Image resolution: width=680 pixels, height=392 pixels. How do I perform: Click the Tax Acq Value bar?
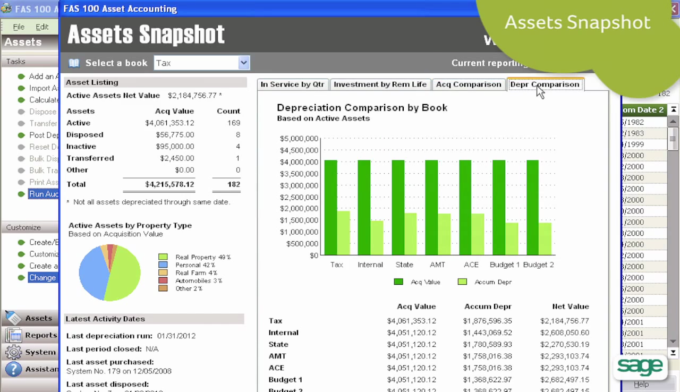click(x=330, y=208)
